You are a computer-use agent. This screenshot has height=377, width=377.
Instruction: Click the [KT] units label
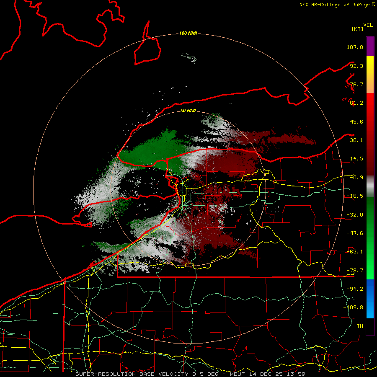coord(358,29)
